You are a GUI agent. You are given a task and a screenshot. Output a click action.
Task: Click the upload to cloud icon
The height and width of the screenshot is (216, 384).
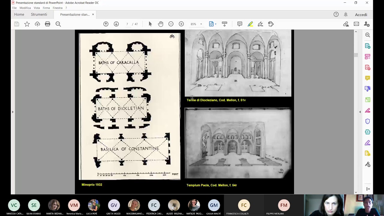(x=37, y=24)
